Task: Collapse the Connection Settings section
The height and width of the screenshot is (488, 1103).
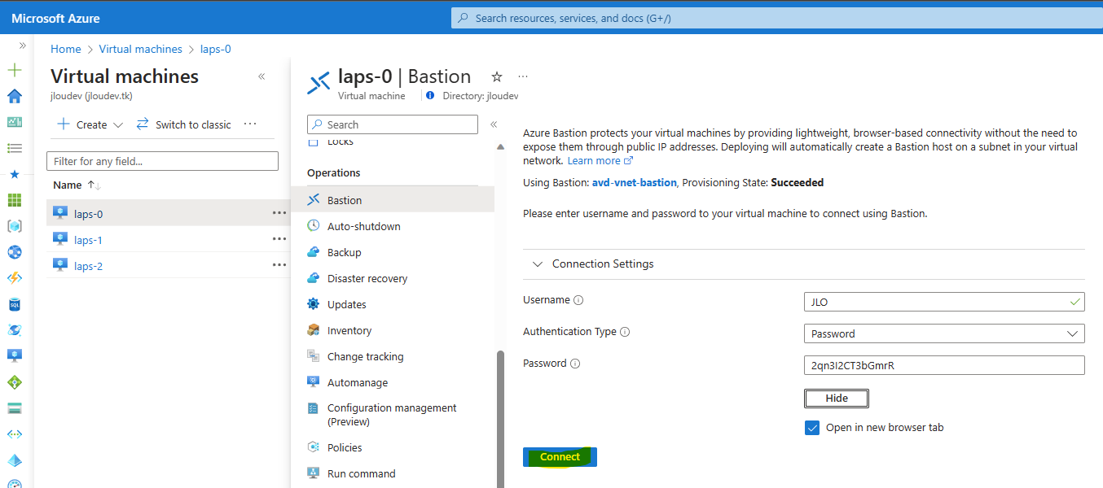Action: [x=538, y=264]
